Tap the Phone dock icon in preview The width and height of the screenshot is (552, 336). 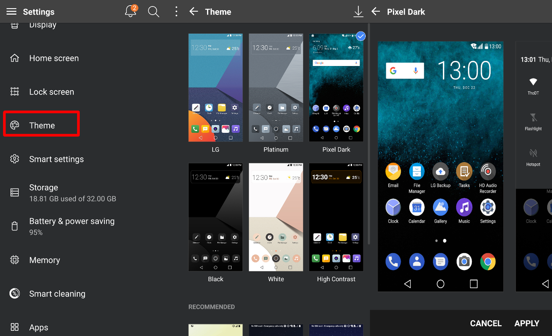point(393,261)
